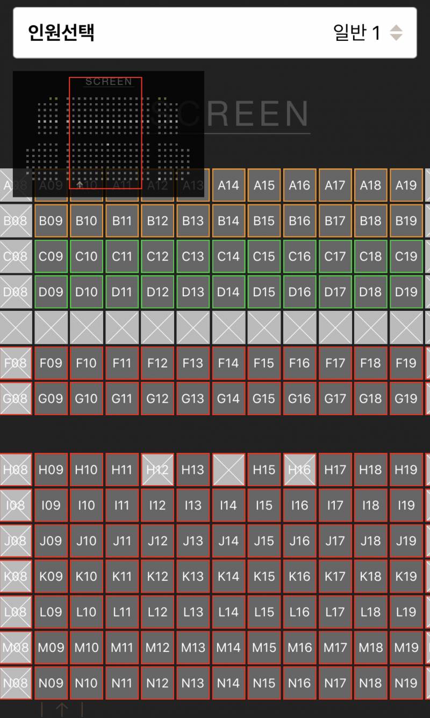Select green-bordered seat C15
This screenshot has width=430, height=718.
(264, 257)
